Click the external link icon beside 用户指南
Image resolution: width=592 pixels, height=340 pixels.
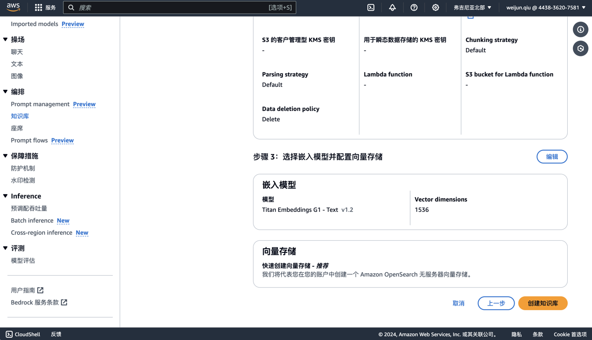pyautogui.click(x=41, y=290)
